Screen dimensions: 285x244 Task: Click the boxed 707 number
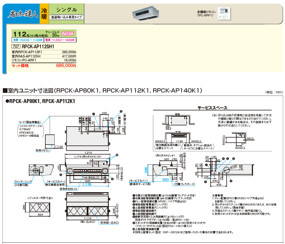point(16,46)
